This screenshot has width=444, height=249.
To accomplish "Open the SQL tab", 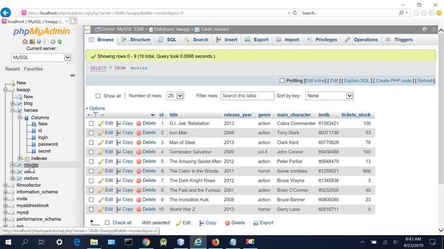I will (x=167, y=40).
